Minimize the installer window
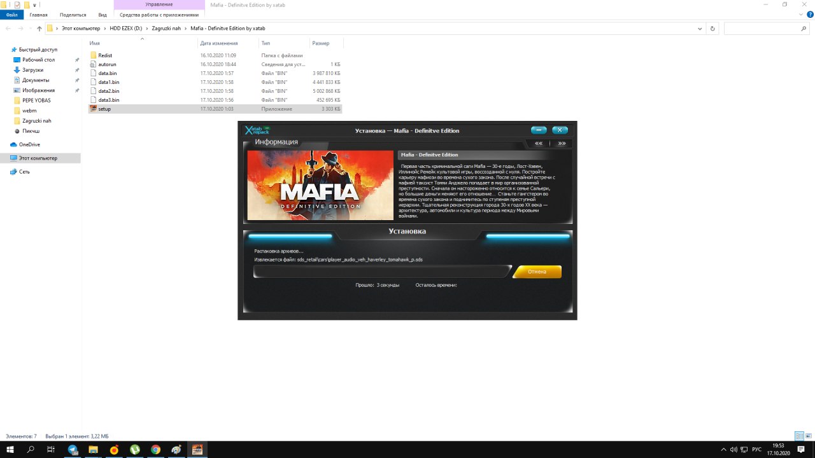 (539, 130)
